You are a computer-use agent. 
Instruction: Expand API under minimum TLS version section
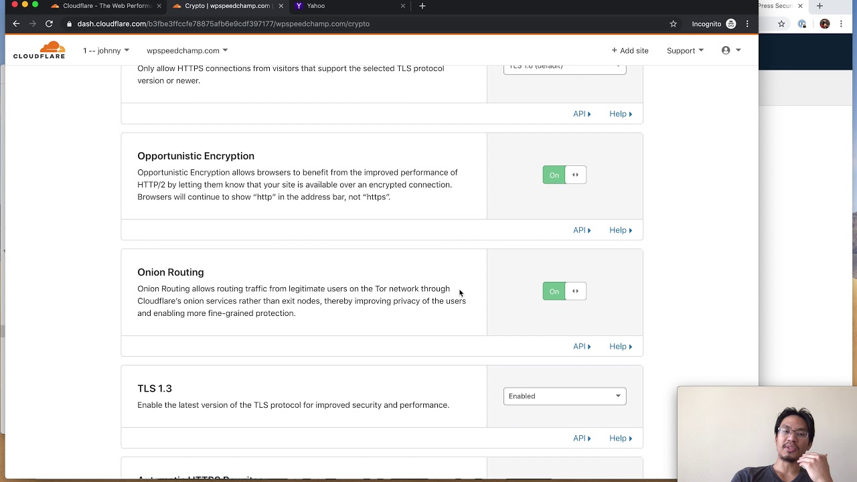pyautogui.click(x=582, y=114)
